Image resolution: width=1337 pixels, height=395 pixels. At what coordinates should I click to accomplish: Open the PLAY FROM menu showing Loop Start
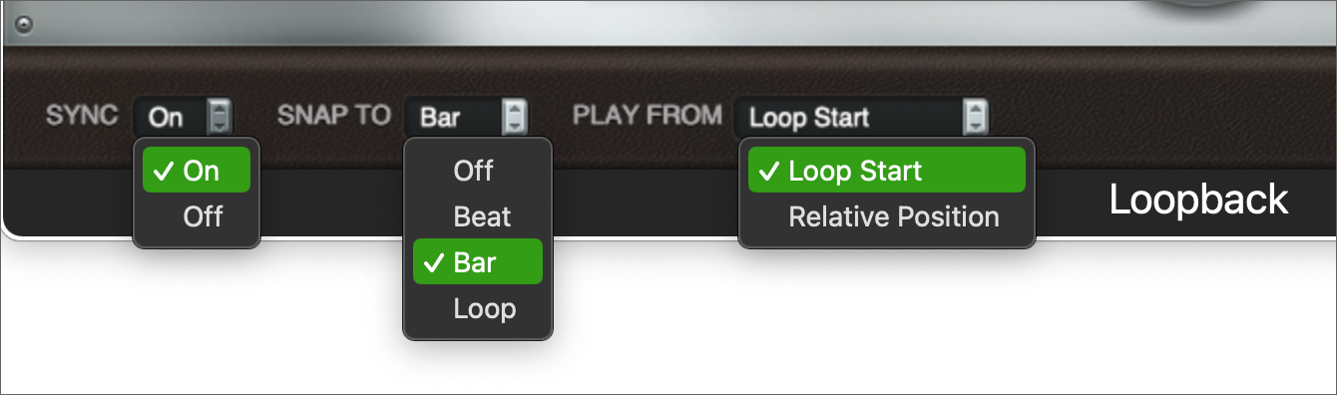tap(862, 117)
